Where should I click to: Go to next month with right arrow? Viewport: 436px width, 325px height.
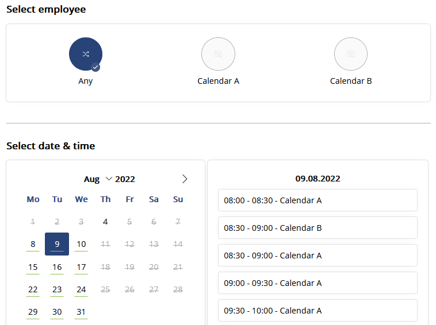(185, 179)
